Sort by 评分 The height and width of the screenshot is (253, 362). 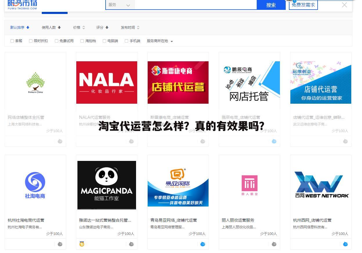click(x=102, y=28)
